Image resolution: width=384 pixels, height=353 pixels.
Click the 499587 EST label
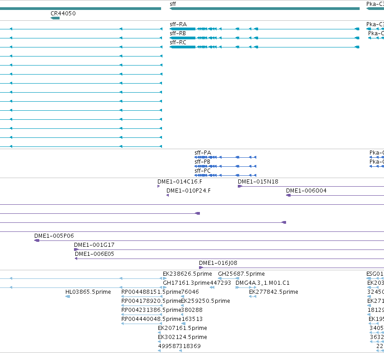(x=168, y=346)
